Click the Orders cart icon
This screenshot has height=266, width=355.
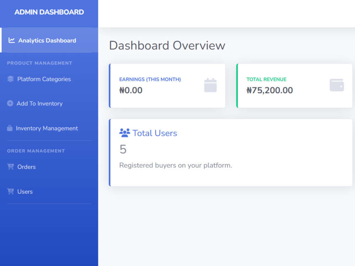tap(10, 166)
